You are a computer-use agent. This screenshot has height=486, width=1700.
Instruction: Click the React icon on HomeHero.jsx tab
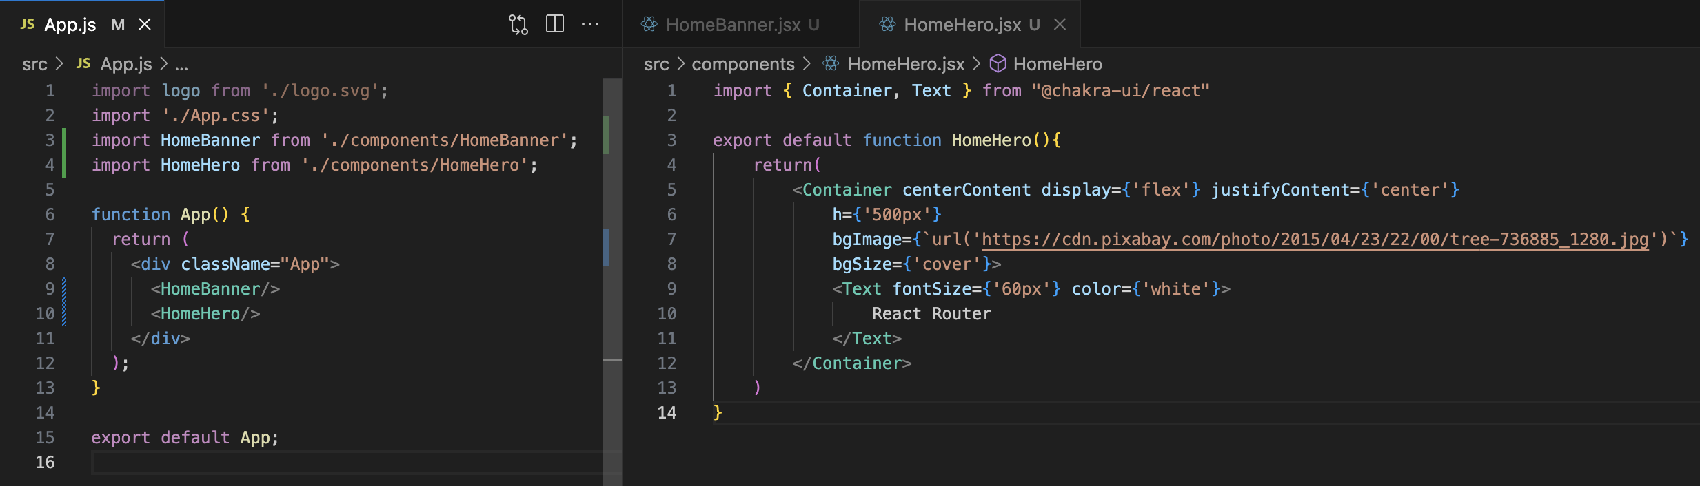[887, 25]
